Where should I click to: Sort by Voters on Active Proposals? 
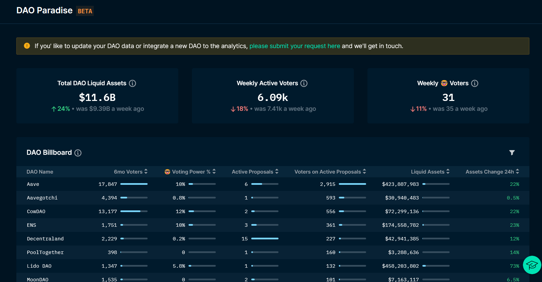coord(330,172)
